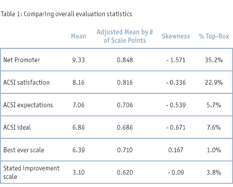Select the 'Mean' column header
The width and height of the screenshot is (233, 187).
pyautogui.click(x=79, y=36)
